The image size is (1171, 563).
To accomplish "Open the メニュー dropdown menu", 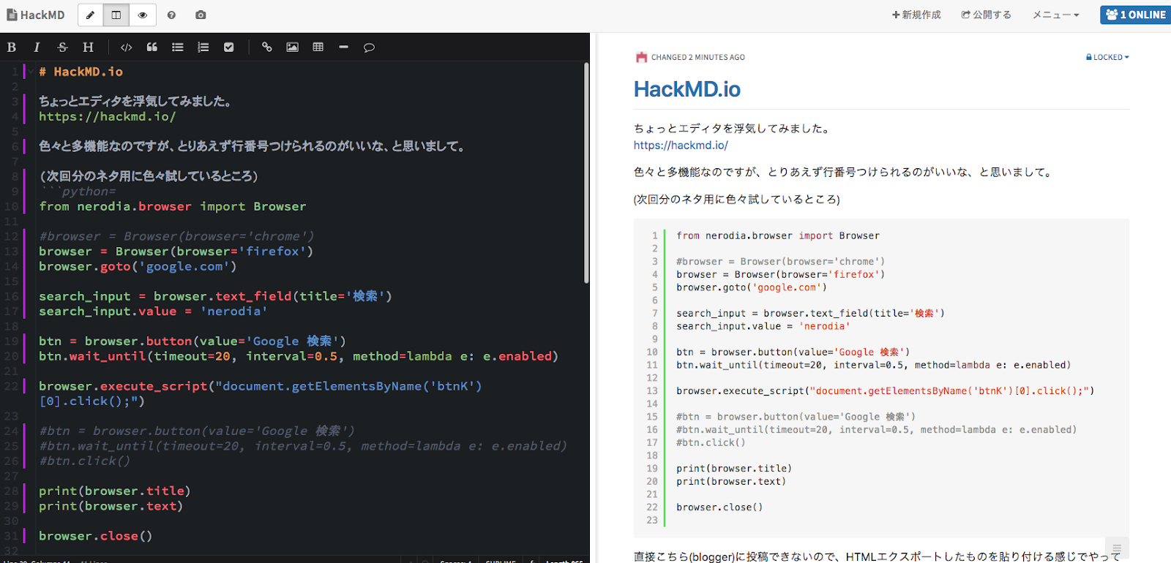I will click(x=1055, y=15).
